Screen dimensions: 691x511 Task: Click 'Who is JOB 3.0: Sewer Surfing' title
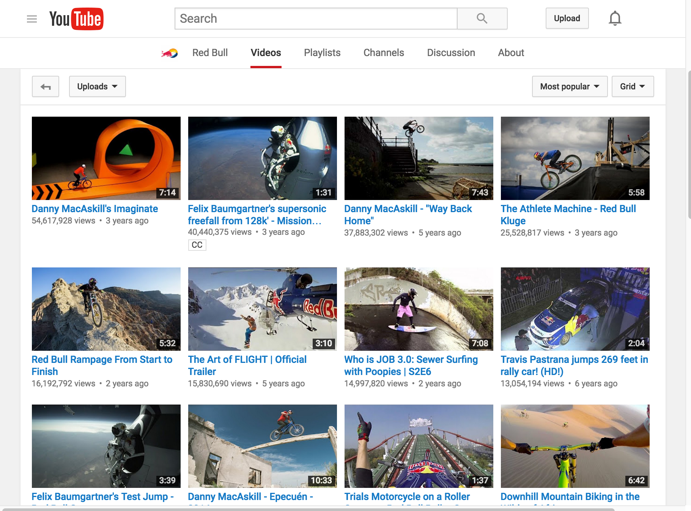[411, 366]
